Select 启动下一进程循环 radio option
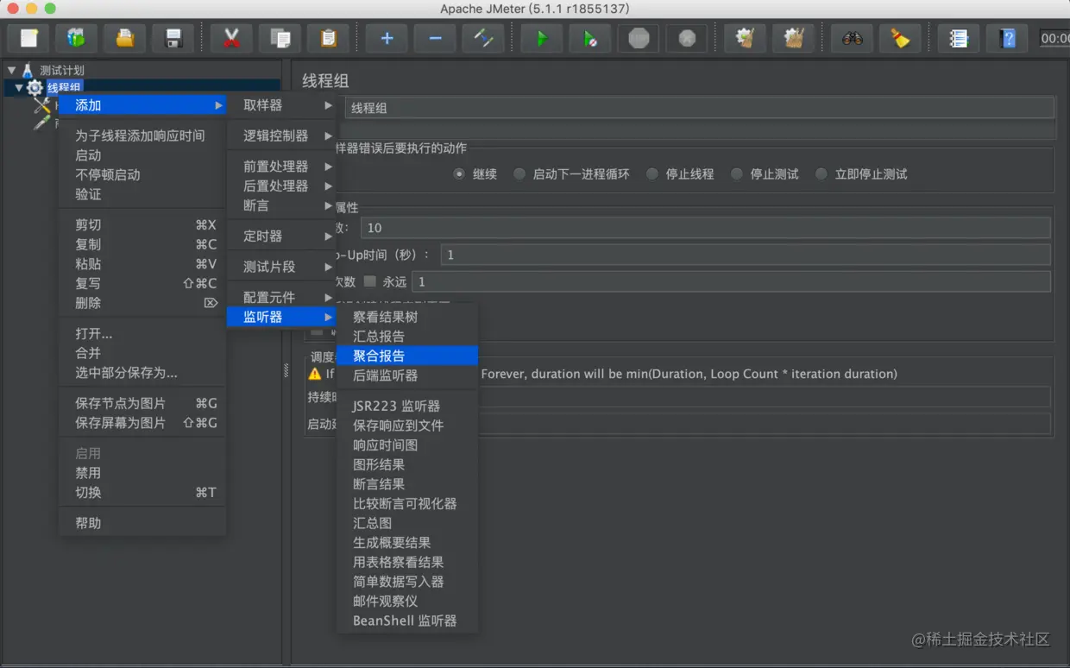 519,173
